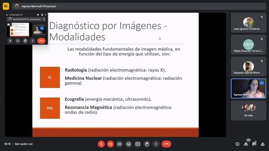Screen dimensions: 269x151
Task: Click camera icon in mini window title bar
Action: [38, 15]
